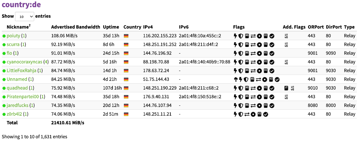Click the Valid checkmark flag of z0rb4l2
The image size is (360, 142).
click(x=265, y=114)
